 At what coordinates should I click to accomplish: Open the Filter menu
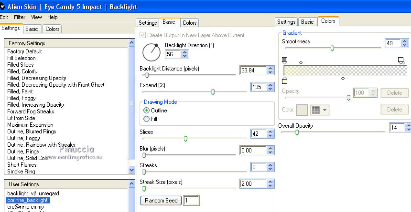20,17
